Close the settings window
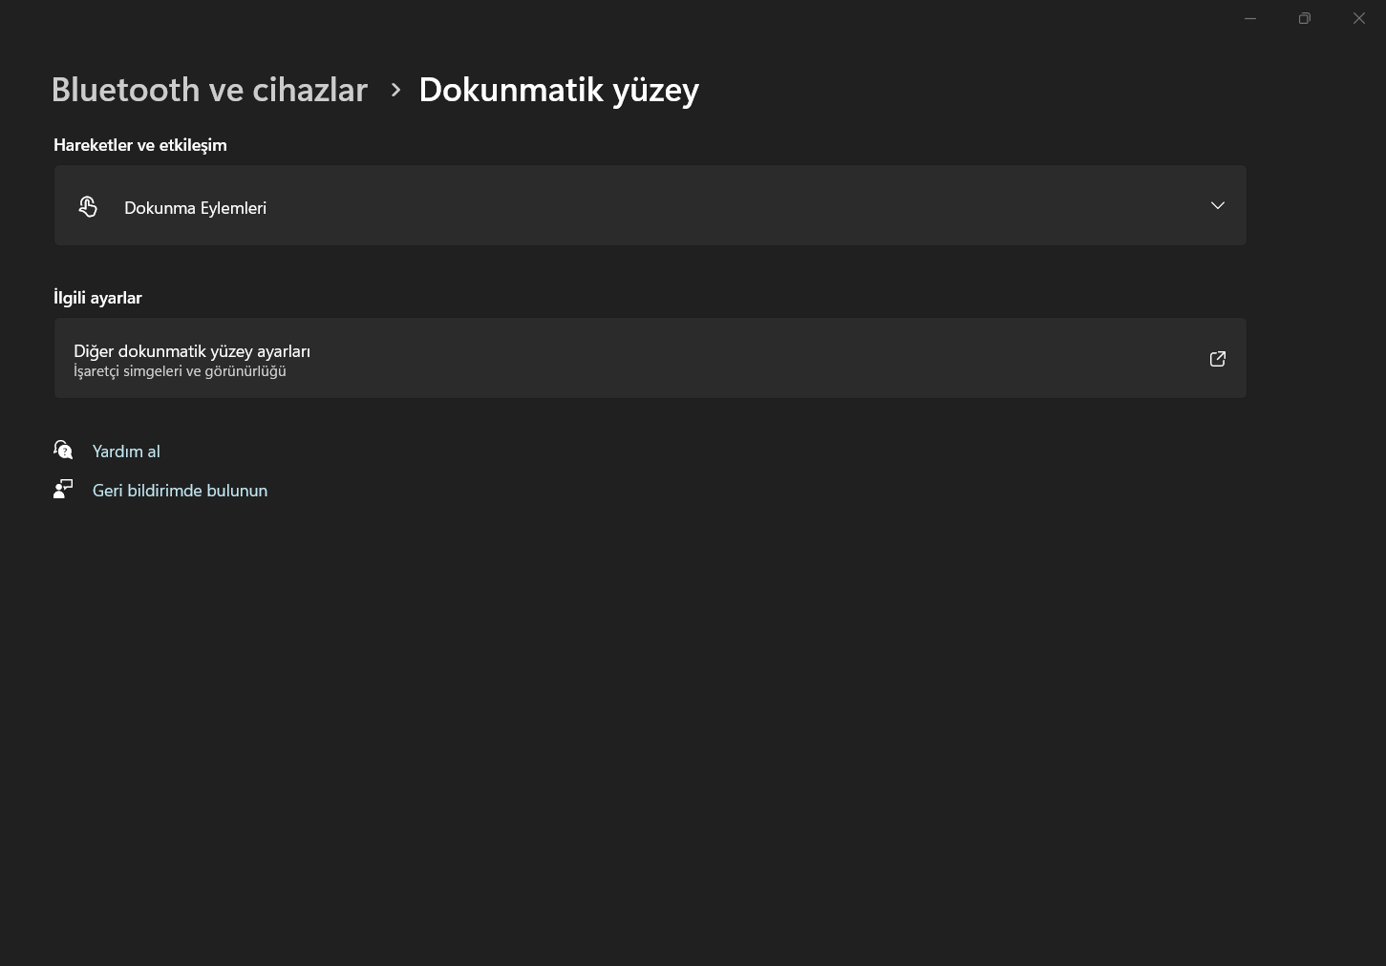Image resolution: width=1386 pixels, height=966 pixels. [x=1358, y=19]
